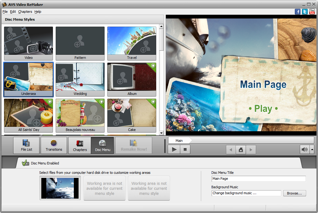Open the Transitions panel
This screenshot has height=213, width=318.
click(x=54, y=145)
